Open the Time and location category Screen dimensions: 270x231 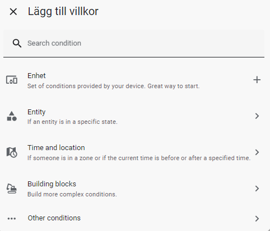[134, 152]
